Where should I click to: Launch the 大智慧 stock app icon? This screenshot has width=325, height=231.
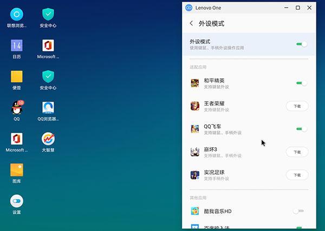pos(48,138)
